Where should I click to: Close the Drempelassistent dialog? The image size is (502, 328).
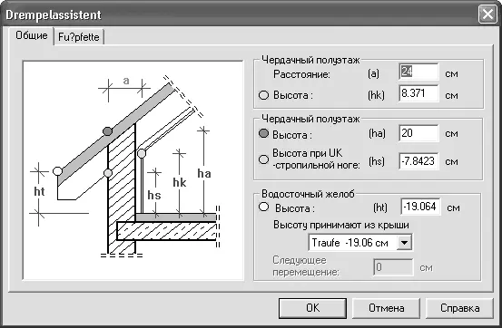tap(487, 14)
